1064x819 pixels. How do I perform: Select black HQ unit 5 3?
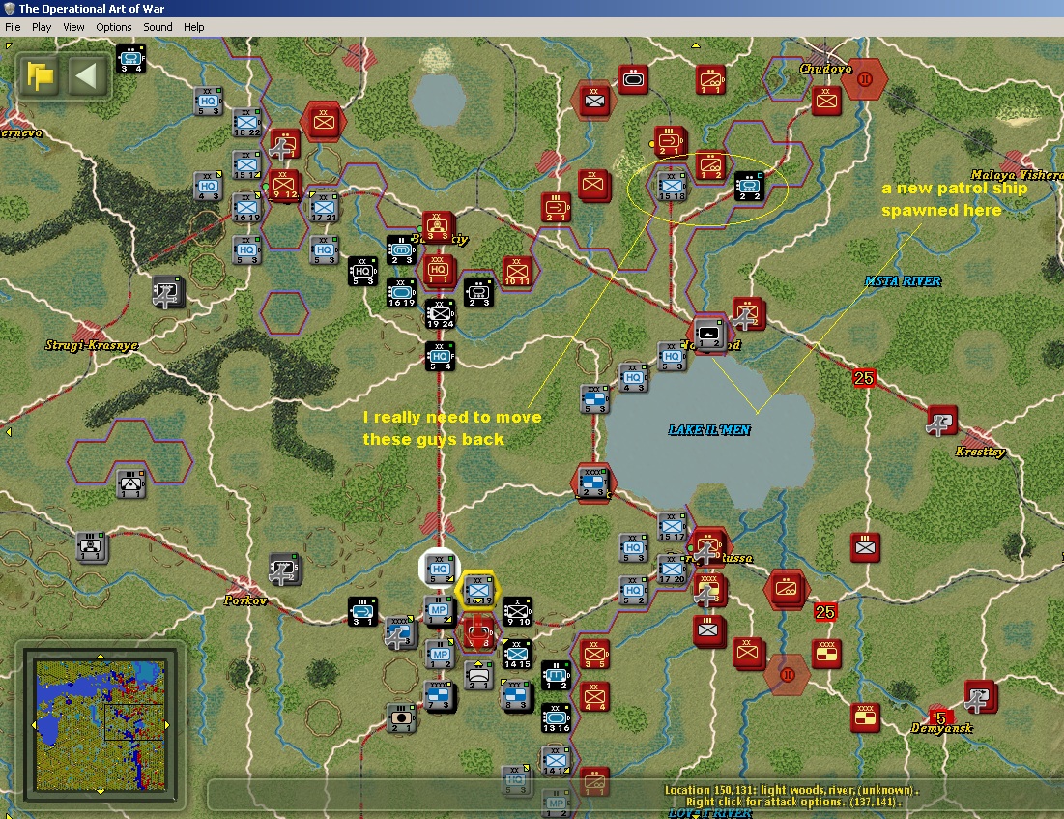362,272
